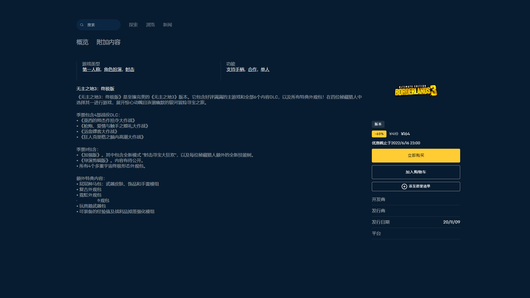This screenshot has height=298, width=530.
Task: Click the 立即购买 buy now button
Action: (x=416, y=156)
